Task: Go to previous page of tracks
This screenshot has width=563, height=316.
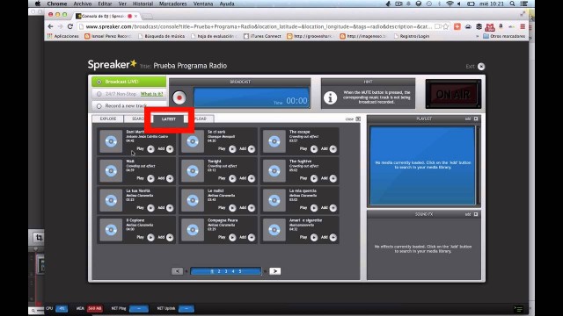Action: (177, 271)
